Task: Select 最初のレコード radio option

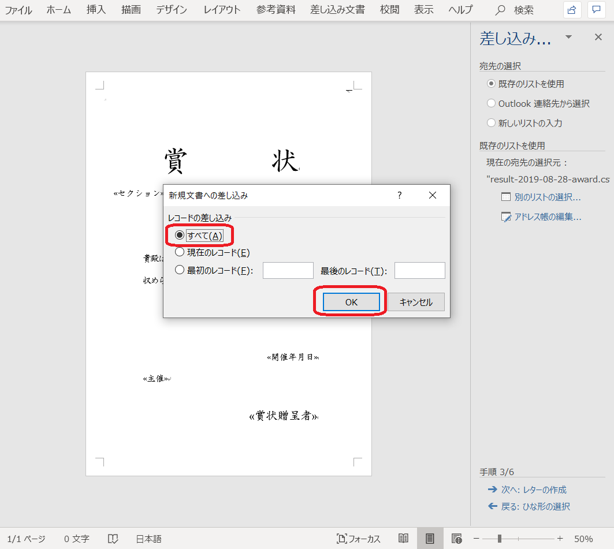Action: pyautogui.click(x=180, y=270)
